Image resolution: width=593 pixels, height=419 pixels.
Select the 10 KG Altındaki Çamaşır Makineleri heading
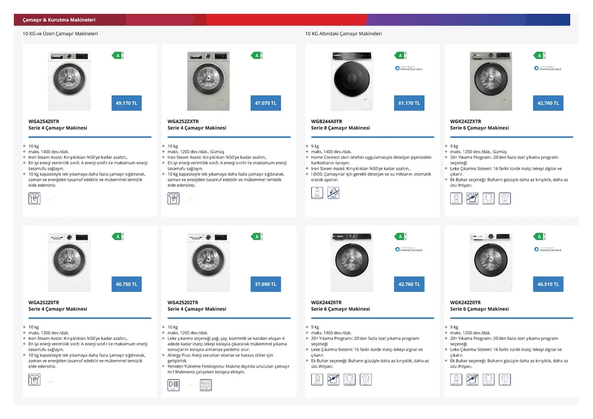coord(343,34)
